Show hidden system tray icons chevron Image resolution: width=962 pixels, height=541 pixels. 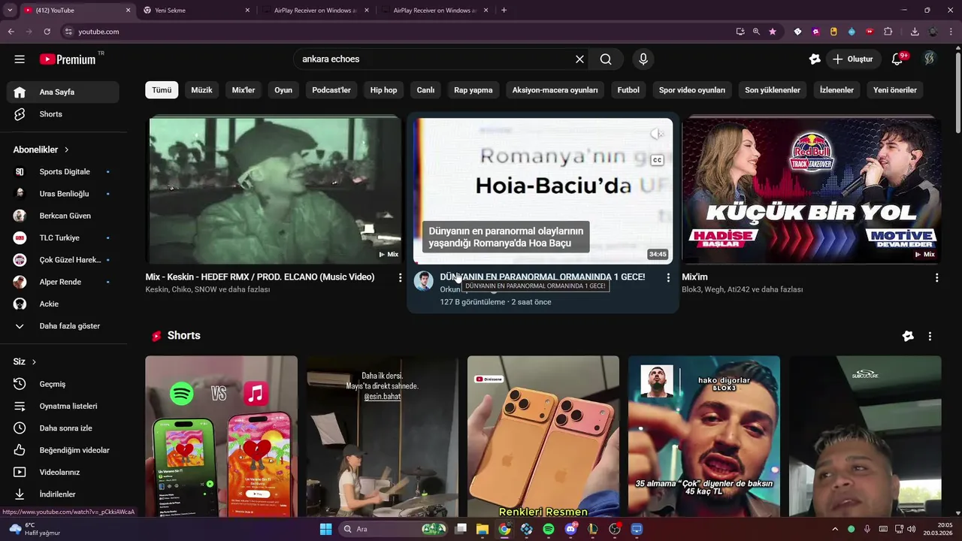834,529
